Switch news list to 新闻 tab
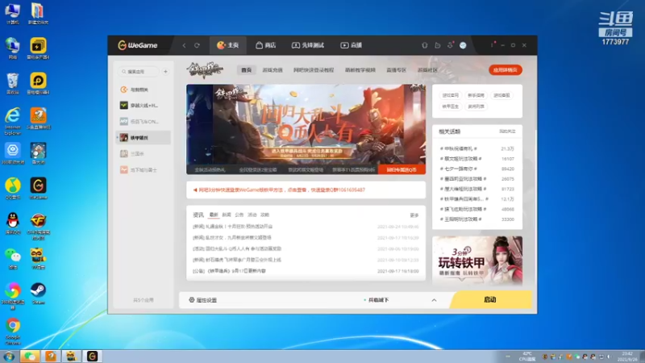Viewport: 645px width, 363px height. [227, 215]
